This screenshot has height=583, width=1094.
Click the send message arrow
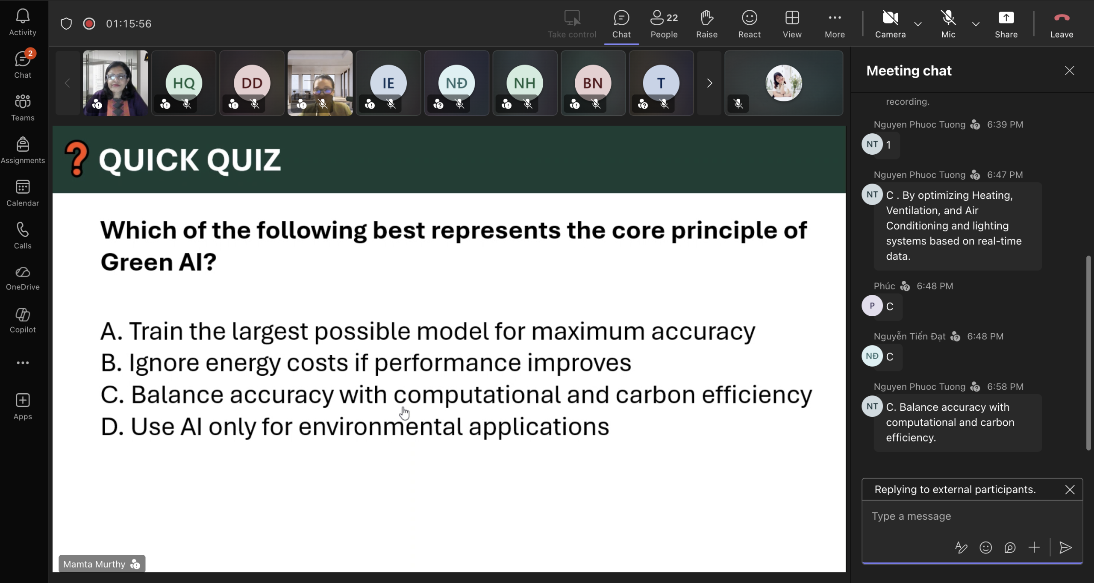(1065, 548)
